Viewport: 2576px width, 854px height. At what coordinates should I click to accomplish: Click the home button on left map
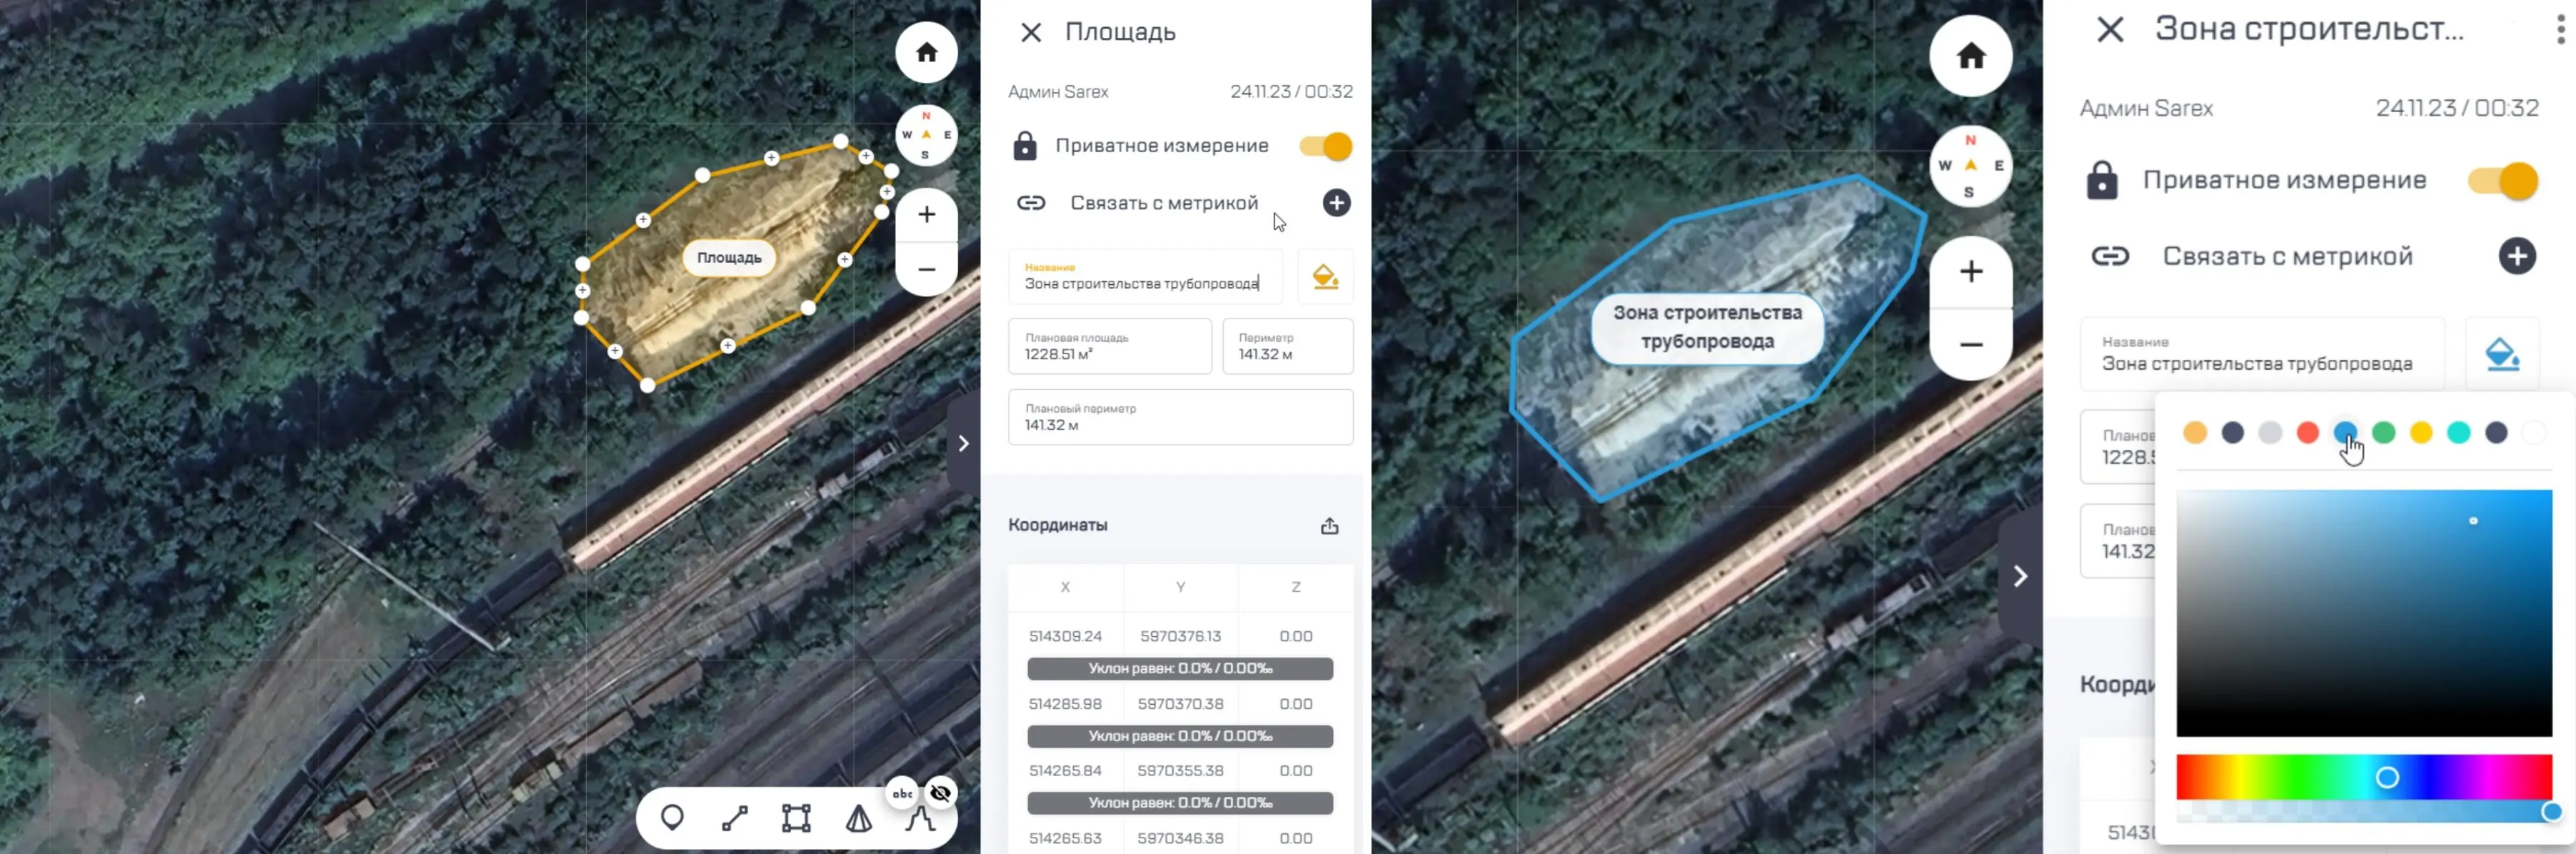[x=926, y=52]
